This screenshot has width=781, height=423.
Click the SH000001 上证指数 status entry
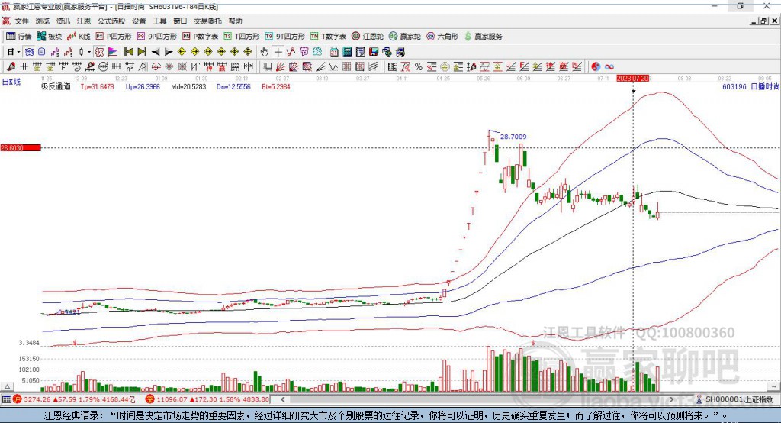(x=735, y=399)
